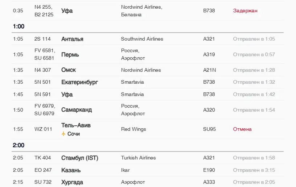Click the 2:00 hour header
The height and width of the screenshot is (187, 296).
click(x=18, y=145)
